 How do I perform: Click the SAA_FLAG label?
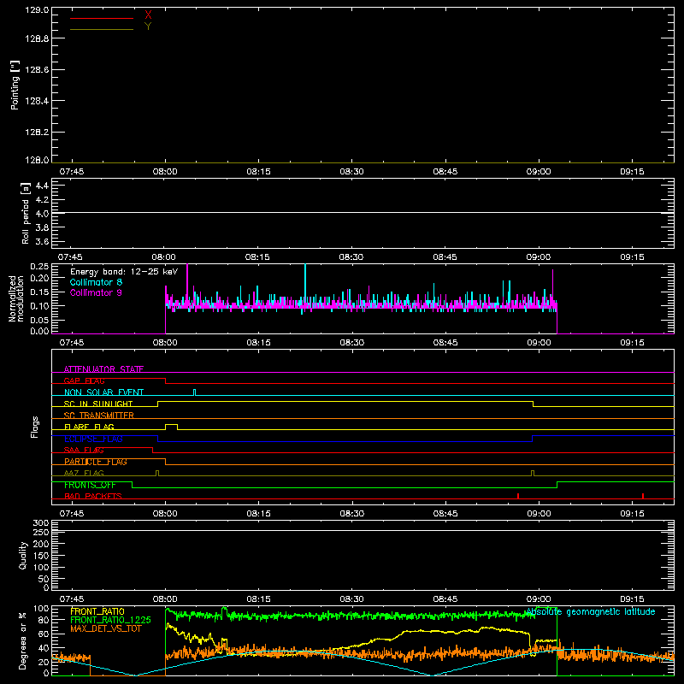click(84, 450)
